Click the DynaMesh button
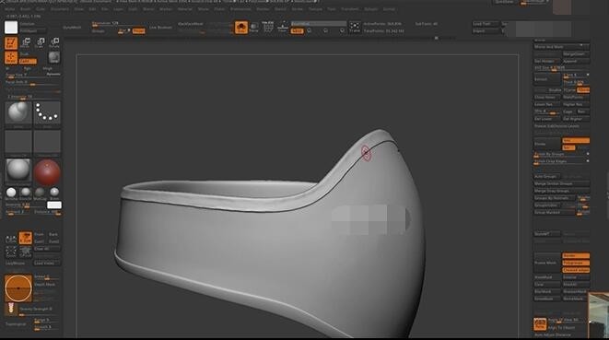The height and width of the screenshot is (340, 609). point(72,28)
